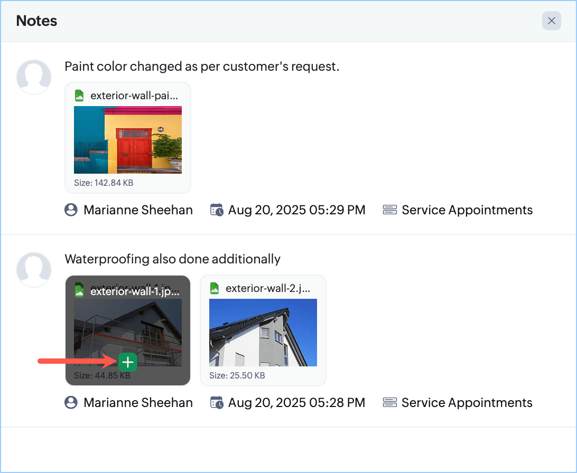The image size is (577, 473).
Task: Click the user icon beside second Marianne Sheehan
Action: [71, 403]
